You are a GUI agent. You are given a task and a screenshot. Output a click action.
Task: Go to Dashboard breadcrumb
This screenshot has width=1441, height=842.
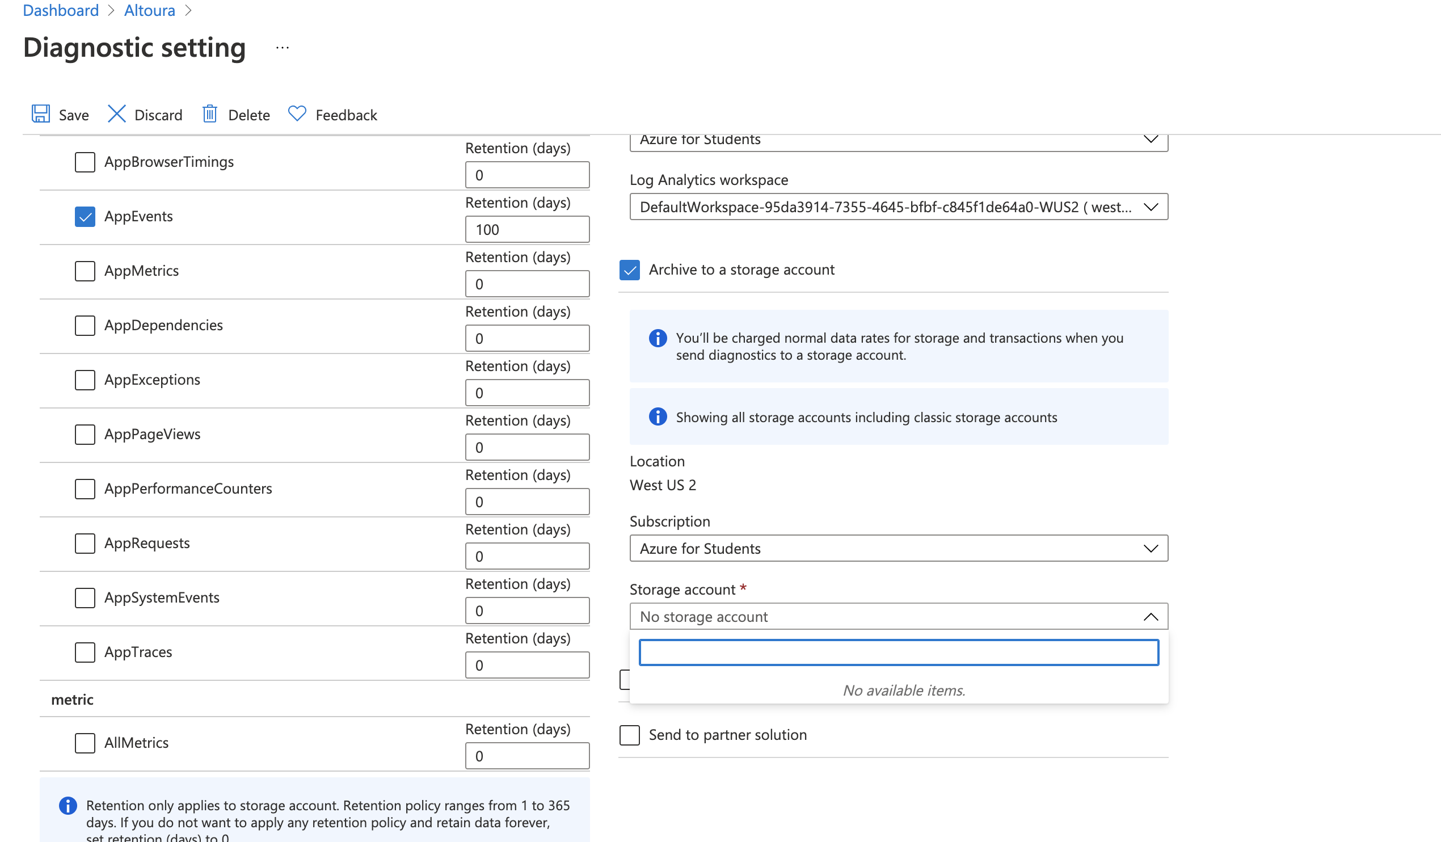click(x=61, y=10)
